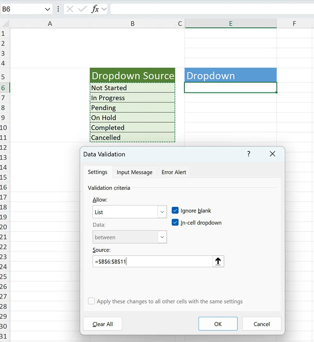Click the collapse dialog arrow beside the Source field
314x342 pixels.
click(x=219, y=261)
